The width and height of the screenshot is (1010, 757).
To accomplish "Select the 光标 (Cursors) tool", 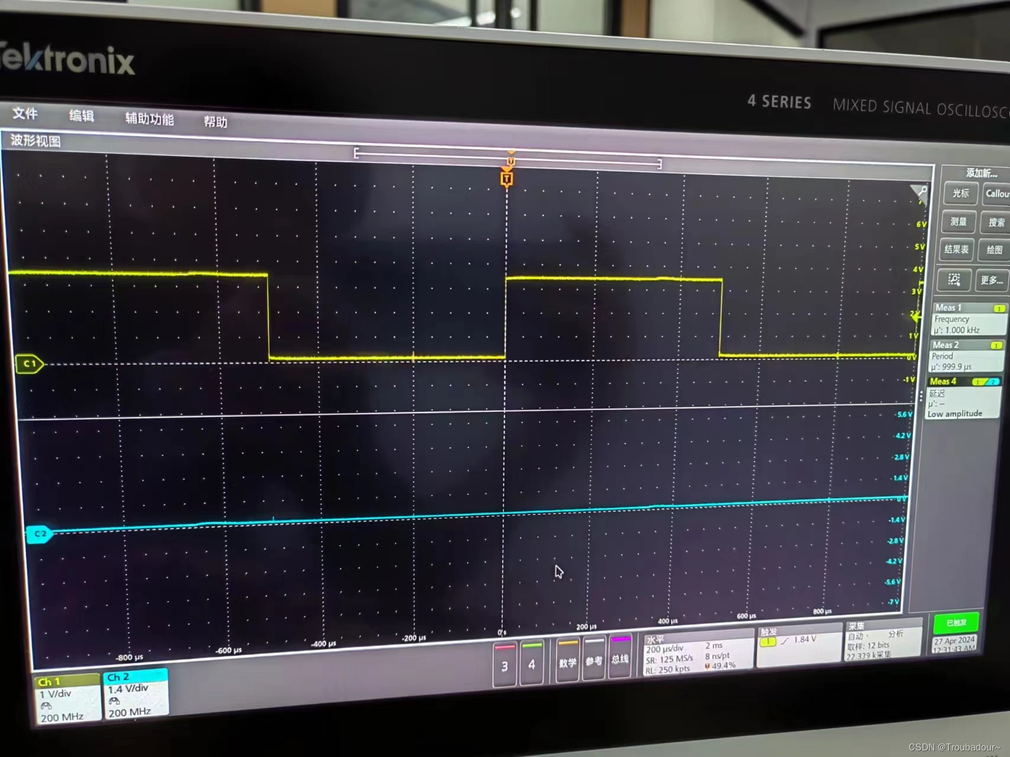I will click(960, 194).
